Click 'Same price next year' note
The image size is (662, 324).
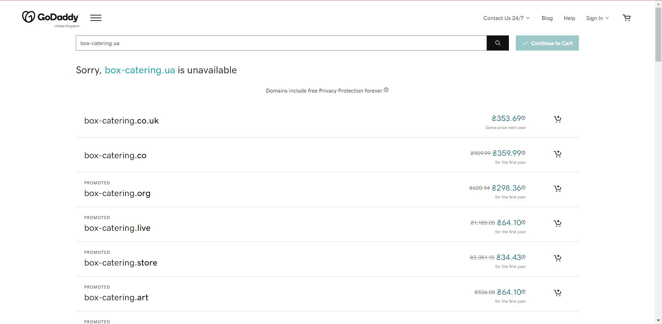coord(505,128)
